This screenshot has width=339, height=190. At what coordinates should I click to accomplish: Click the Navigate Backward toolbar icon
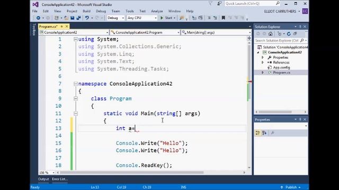38,18
